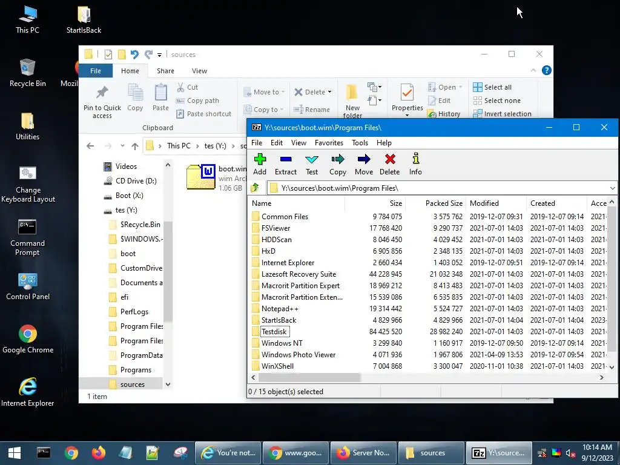Click the Extract icon in 7-Zip
The height and width of the screenshot is (465, 620).
286,159
